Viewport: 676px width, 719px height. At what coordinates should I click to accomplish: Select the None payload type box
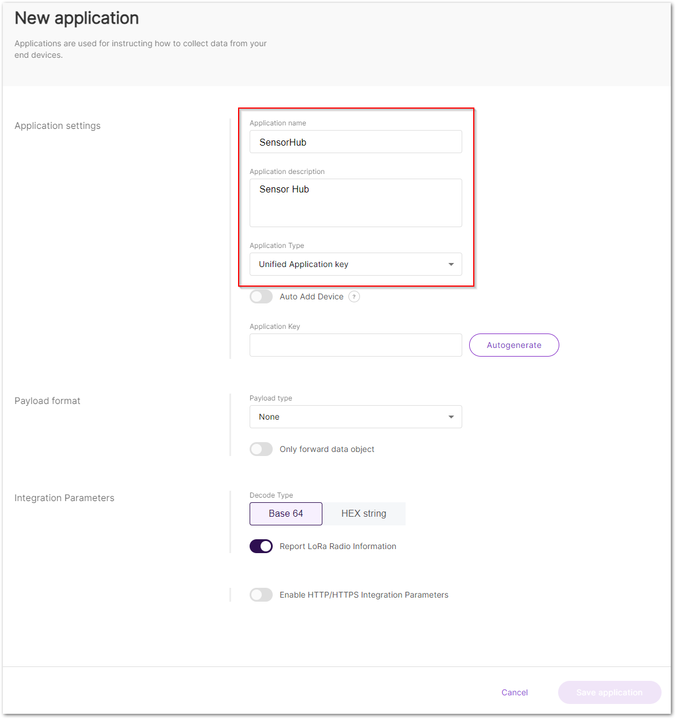pos(356,417)
